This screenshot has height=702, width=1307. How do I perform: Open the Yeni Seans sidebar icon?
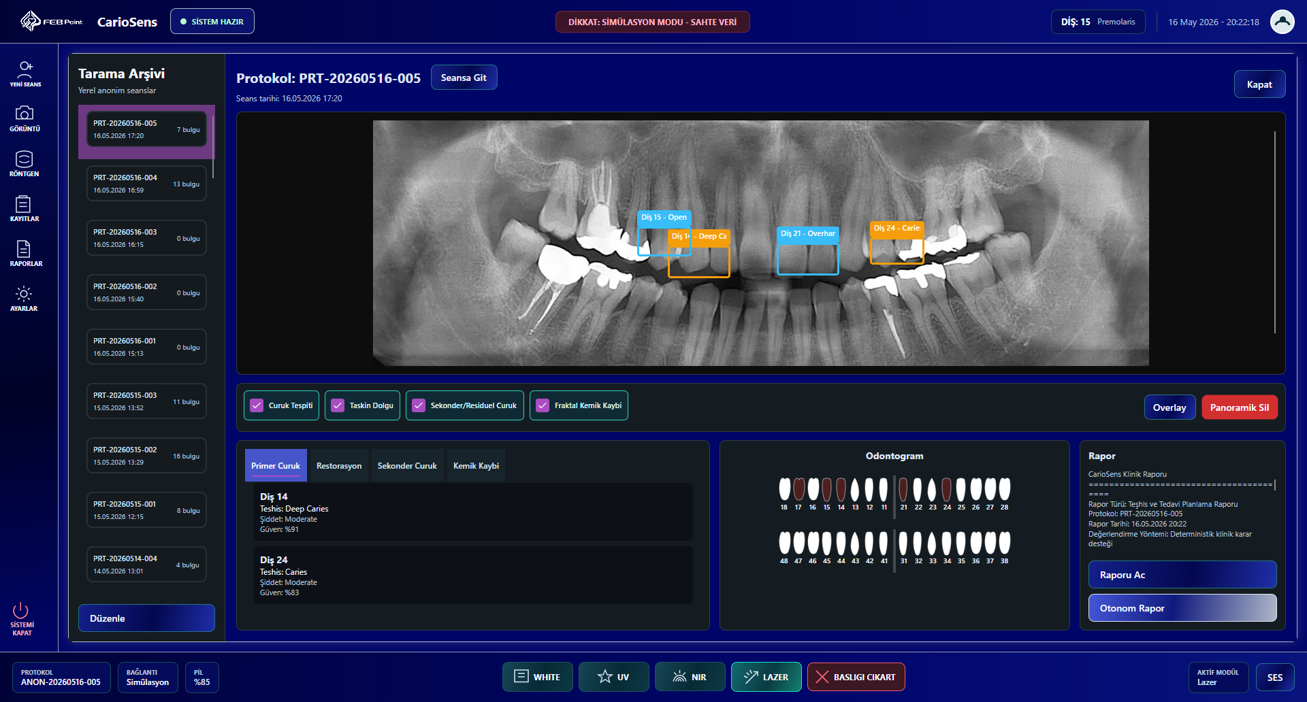click(x=25, y=73)
